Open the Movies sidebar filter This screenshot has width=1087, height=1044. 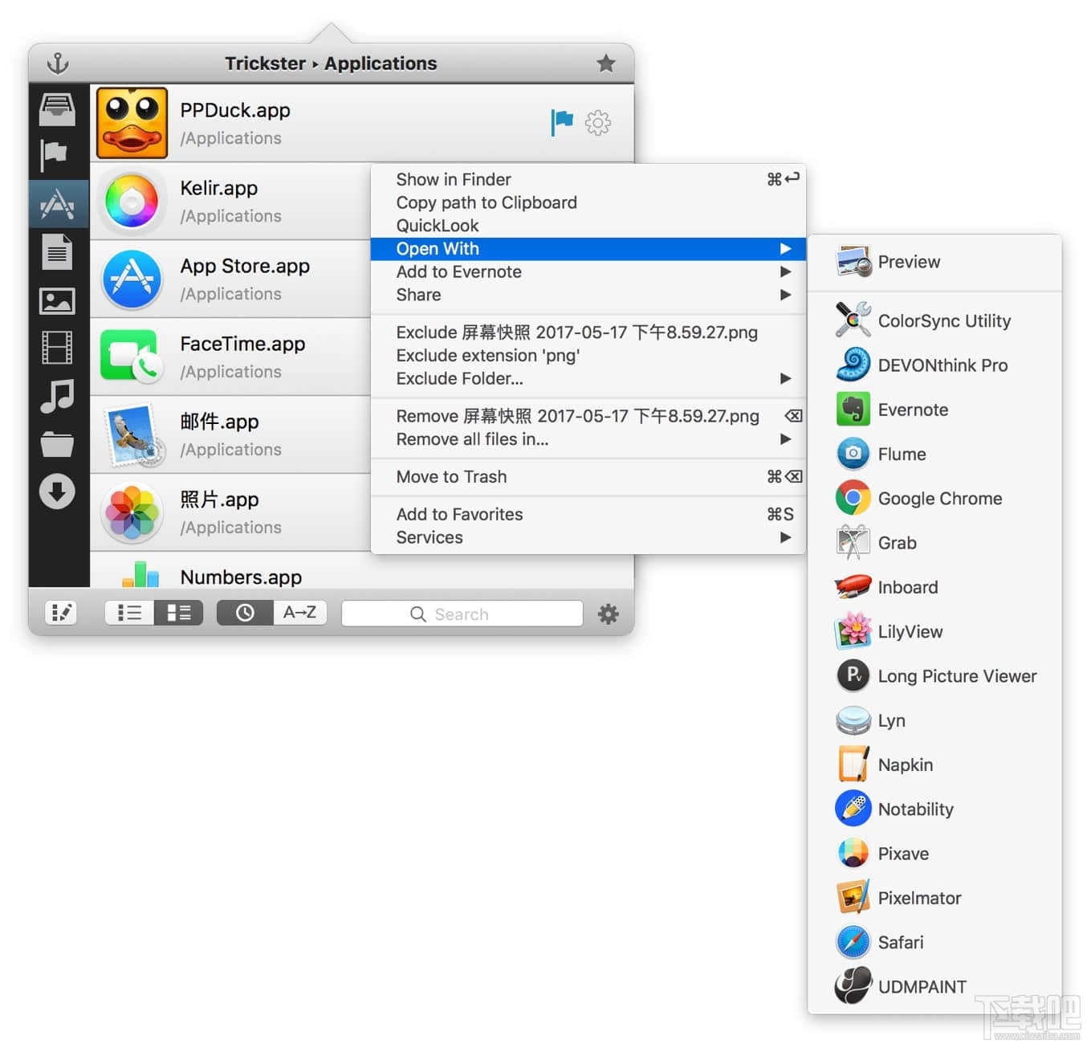coord(56,348)
